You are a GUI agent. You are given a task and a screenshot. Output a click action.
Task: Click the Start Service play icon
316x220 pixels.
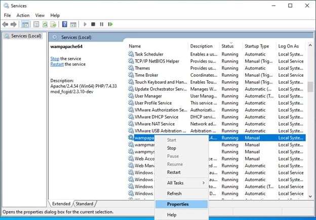pos(85,24)
